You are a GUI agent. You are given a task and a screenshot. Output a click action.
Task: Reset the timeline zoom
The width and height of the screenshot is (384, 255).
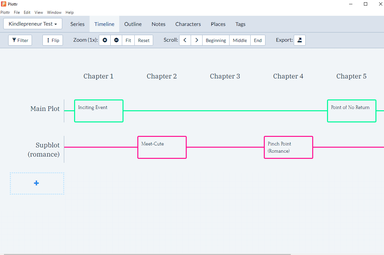click(x=144, y=40)
